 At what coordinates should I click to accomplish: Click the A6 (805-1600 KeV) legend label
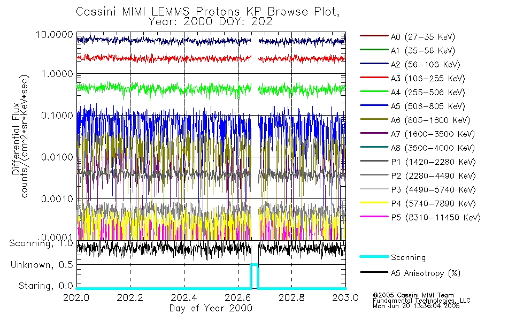430,120
